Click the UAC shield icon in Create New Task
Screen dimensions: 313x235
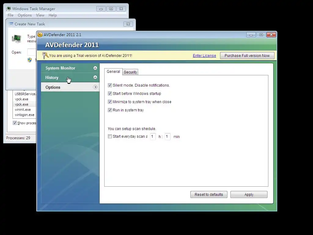pyautogui.click(x=30, y=60)
